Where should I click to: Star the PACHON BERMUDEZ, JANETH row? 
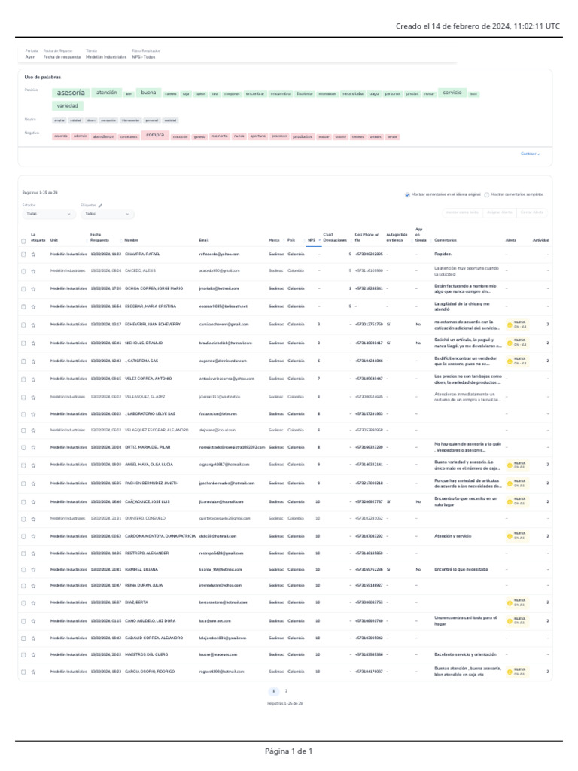click(33, 484)
